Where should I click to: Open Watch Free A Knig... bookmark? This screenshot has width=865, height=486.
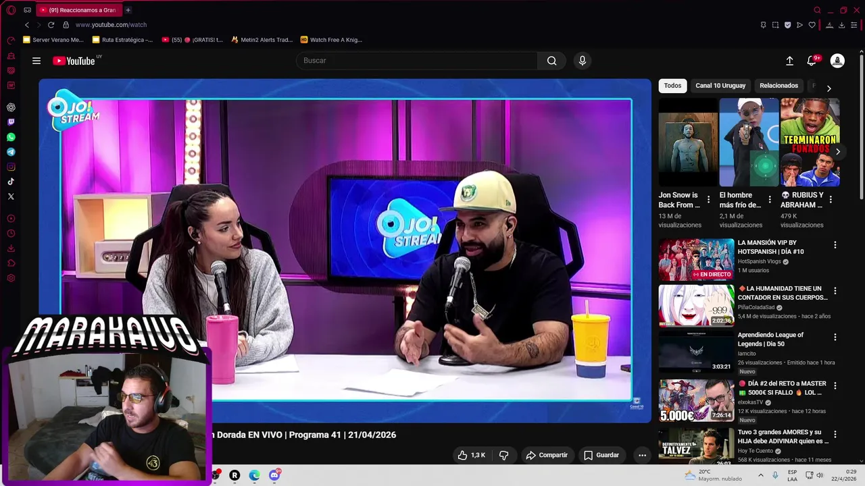[331, 40]
